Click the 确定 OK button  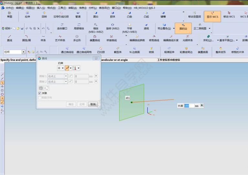71,104
